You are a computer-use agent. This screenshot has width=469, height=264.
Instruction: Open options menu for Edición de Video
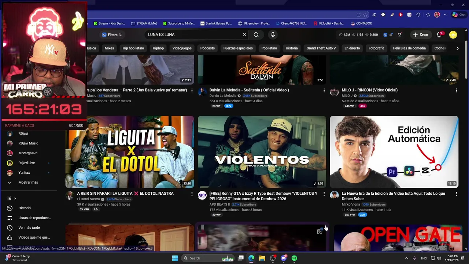(456, 194)
